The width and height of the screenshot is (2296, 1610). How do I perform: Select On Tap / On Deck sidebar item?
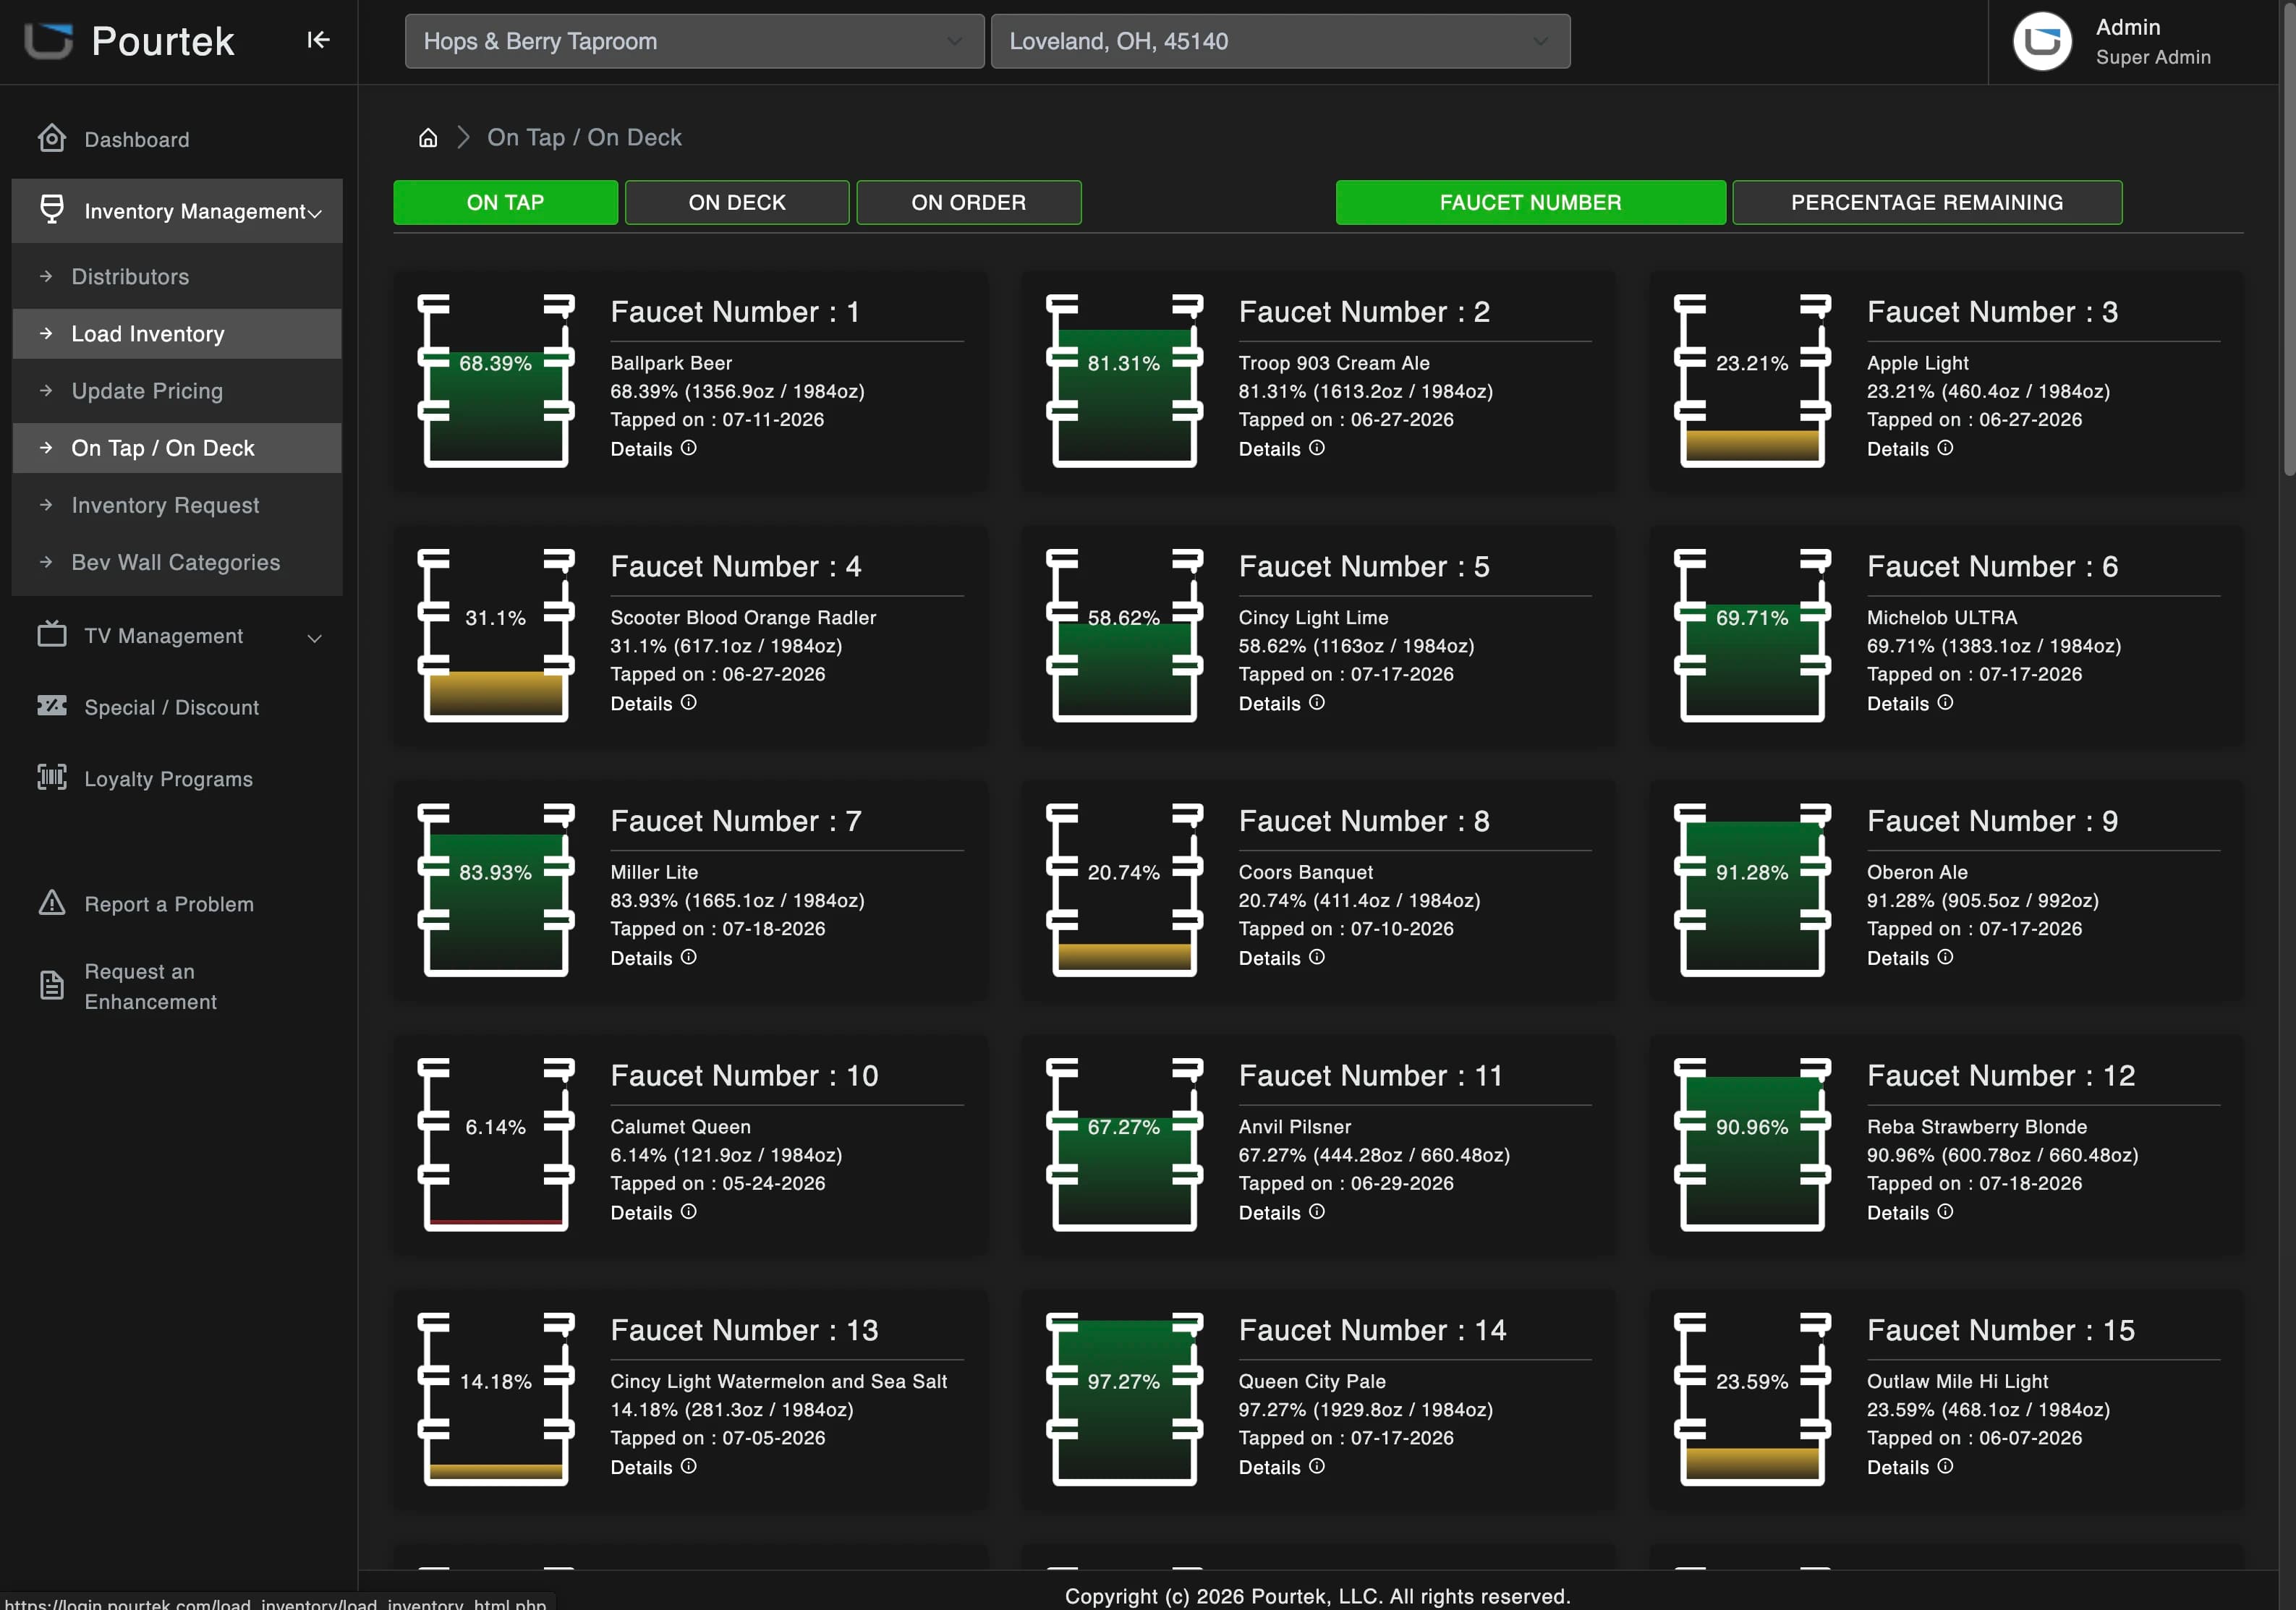click(177, 448)
